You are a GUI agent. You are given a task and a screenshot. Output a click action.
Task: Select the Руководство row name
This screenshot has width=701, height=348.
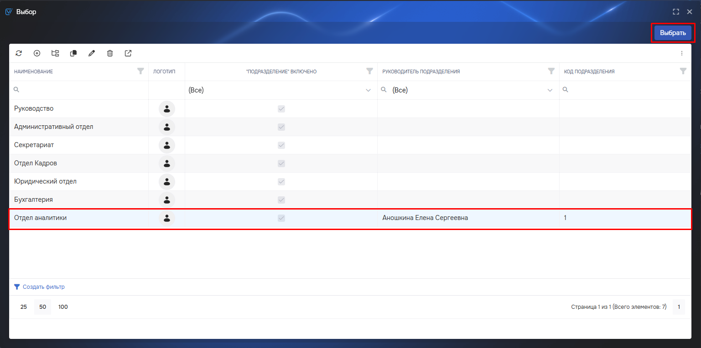point(34,108)
